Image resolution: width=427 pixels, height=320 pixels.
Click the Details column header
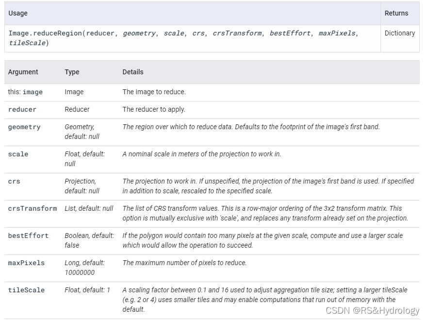tap(132, 72)
